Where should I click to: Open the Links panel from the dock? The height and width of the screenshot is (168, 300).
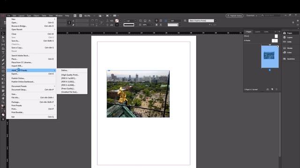(x=290, y=42)
